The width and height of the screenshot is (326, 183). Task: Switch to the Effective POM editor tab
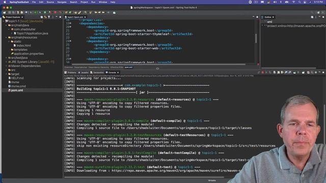pyautogui.click(x=117, y=68)
